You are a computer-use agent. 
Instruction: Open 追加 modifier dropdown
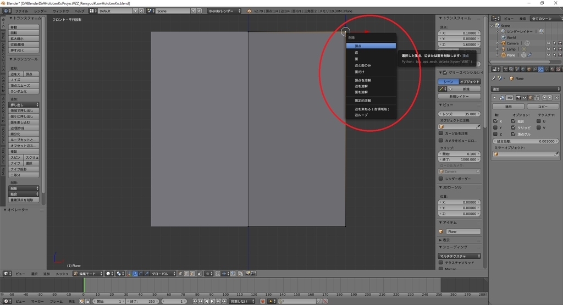tap(526, 89)
